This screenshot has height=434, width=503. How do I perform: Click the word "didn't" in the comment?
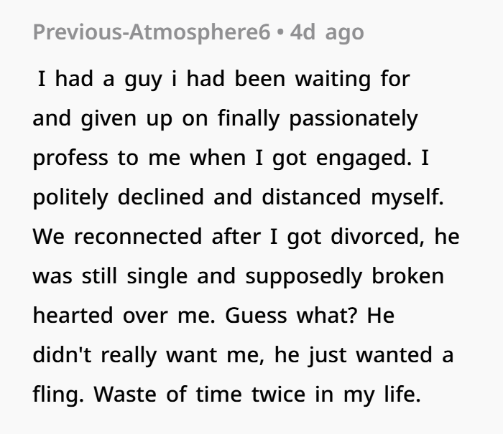63,355
